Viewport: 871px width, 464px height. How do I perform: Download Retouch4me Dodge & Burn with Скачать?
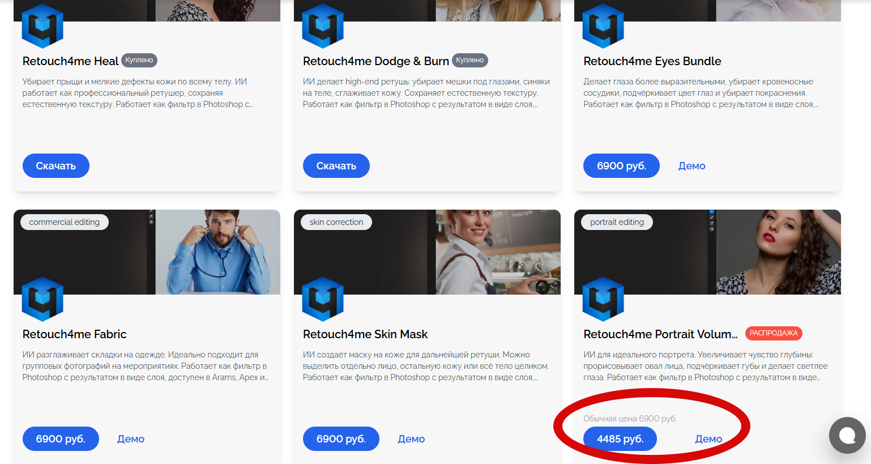(336, 165)
